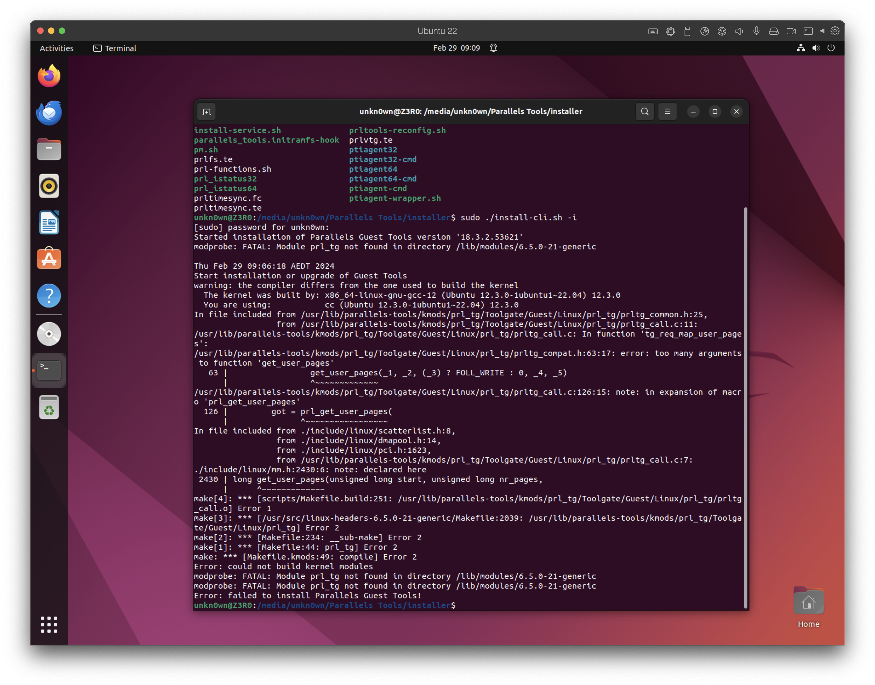Mute audio via the speaker icon in top bar

[x=740, y=31]
